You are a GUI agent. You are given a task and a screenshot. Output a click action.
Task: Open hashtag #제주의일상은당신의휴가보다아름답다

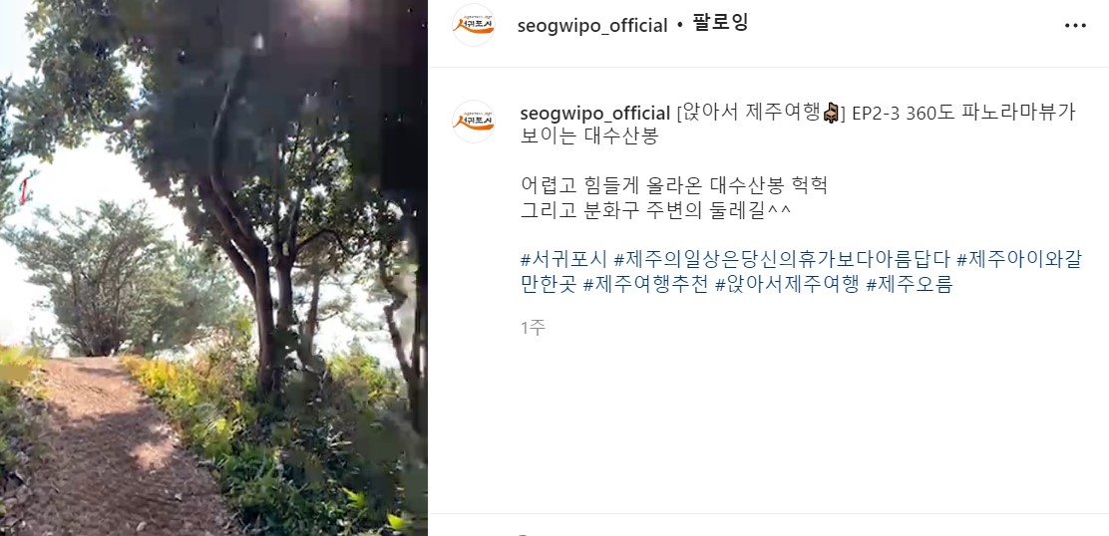tap(782, 260)
